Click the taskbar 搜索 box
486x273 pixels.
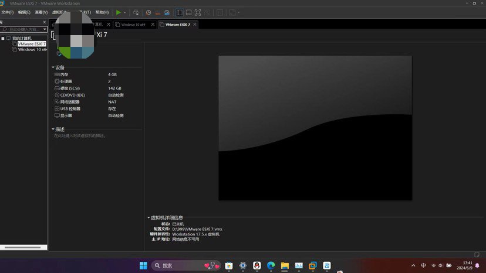pos(186,265)
